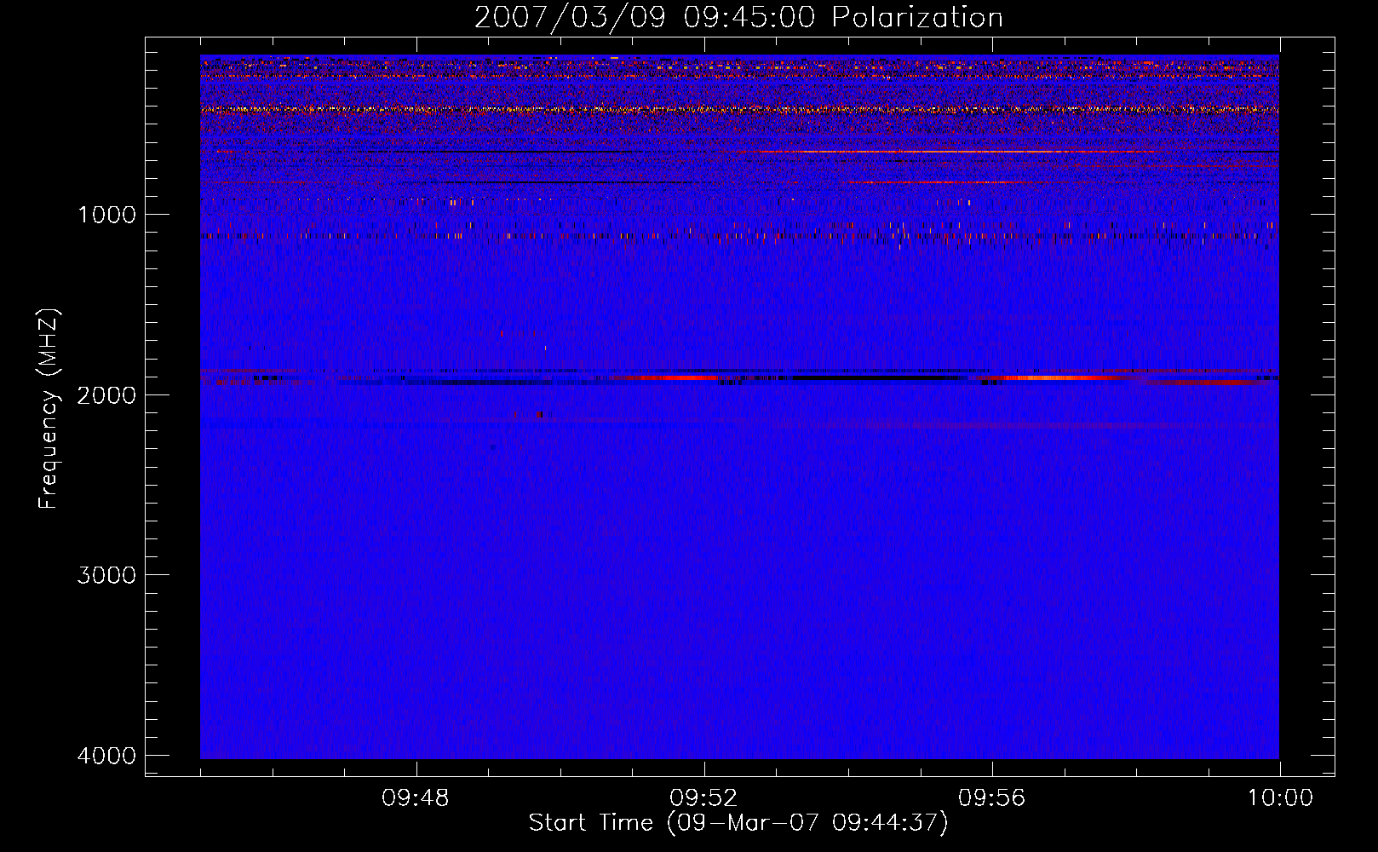The width and height of the screenshot is (1378, 852).
Task: Click the 09:56 time tick label
Action: coord(992,798)
